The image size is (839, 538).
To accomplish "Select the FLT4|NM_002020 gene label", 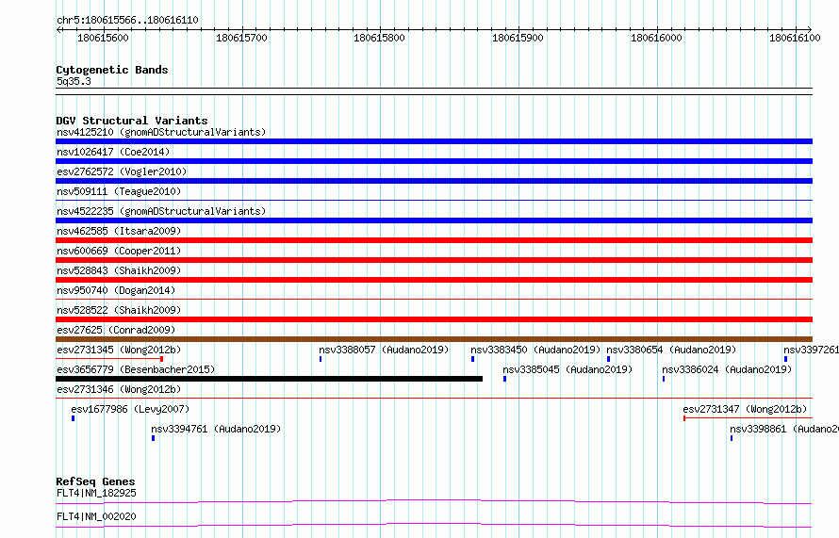I will 96,516.
